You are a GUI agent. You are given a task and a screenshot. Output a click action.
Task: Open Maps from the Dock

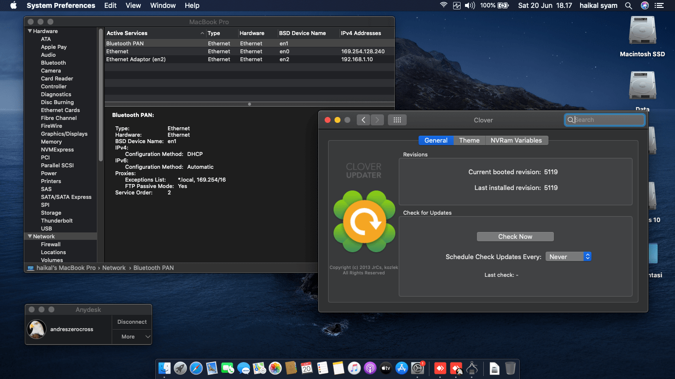coord(259,368)
